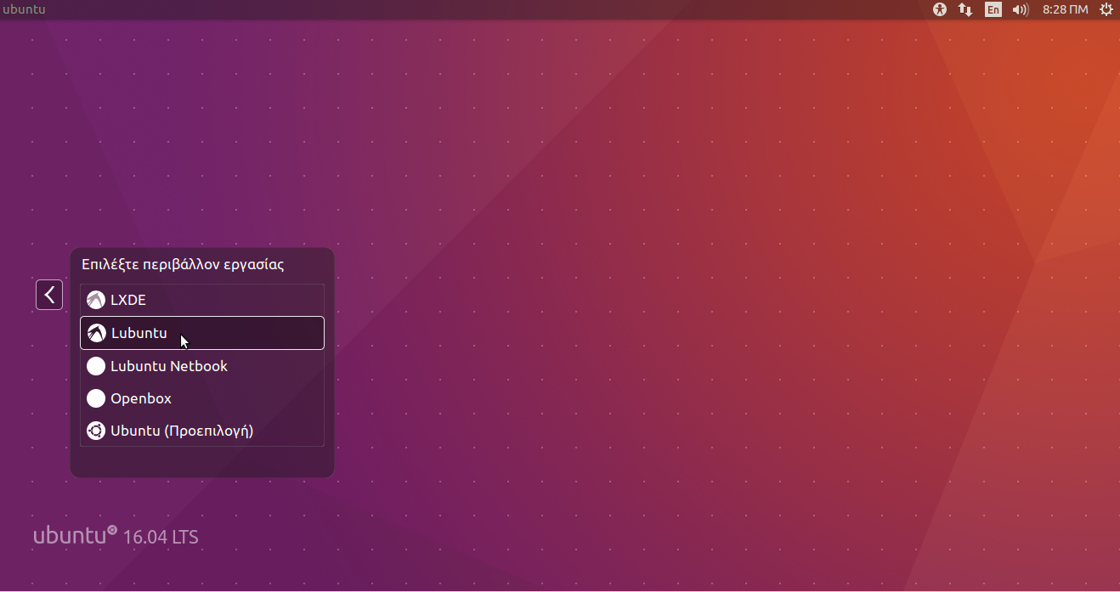
Task: Choose Ubuntu (Προεπιλογή) default session label
Action: coord(182,431)
